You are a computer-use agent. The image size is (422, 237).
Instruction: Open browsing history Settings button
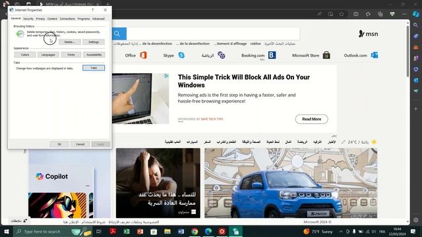point(94,42)
